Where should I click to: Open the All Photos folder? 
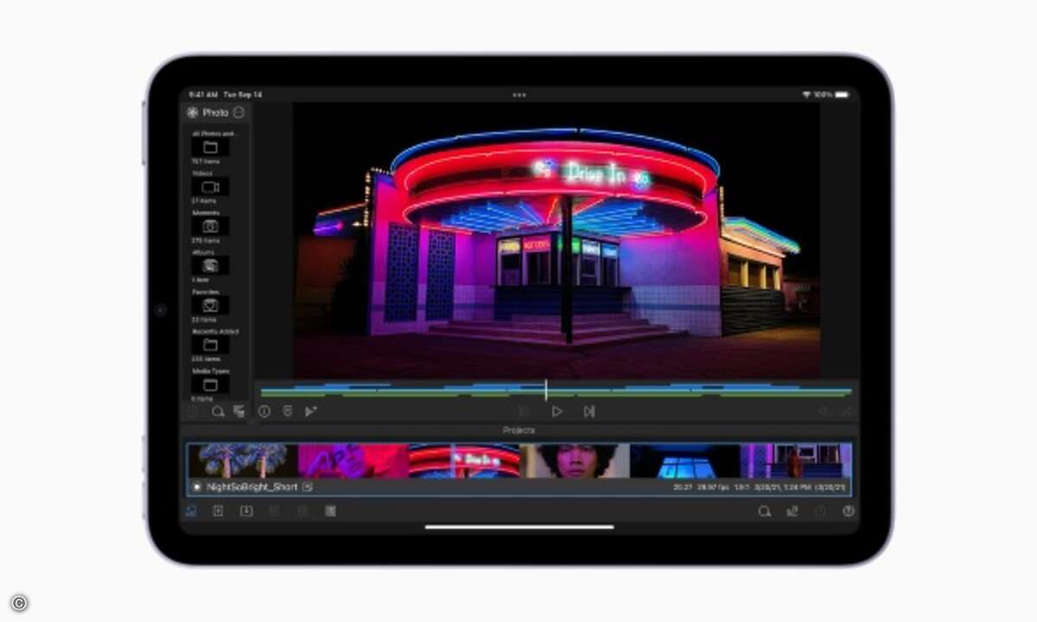pyautogui.click(x=210, y=148)
